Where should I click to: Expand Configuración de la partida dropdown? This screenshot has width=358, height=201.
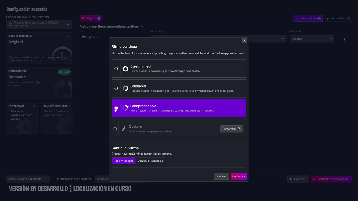click(x=28, y=179)
